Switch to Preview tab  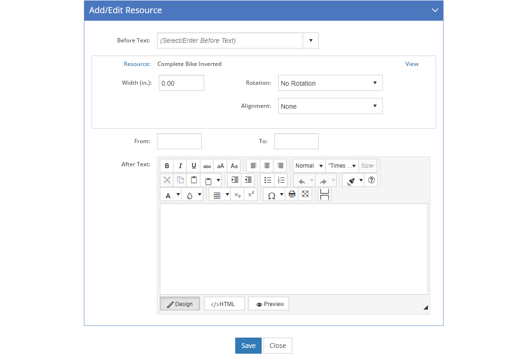tap(269, 304)
